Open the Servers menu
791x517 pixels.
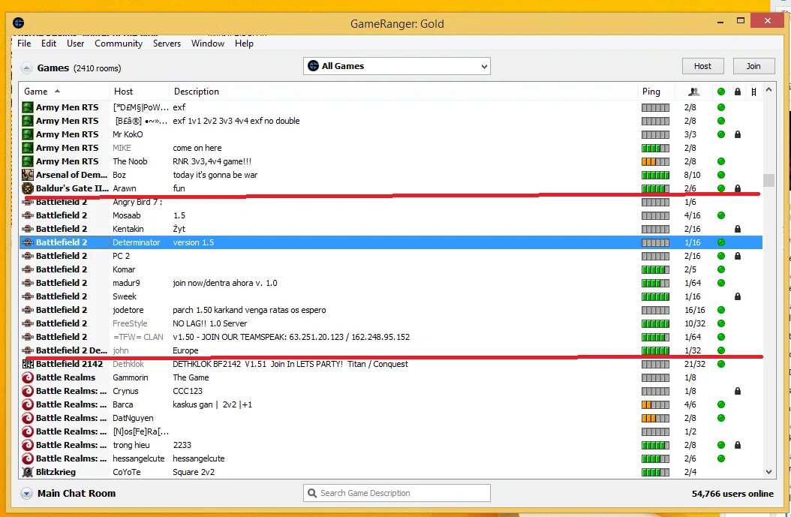[x=167, y=44]
